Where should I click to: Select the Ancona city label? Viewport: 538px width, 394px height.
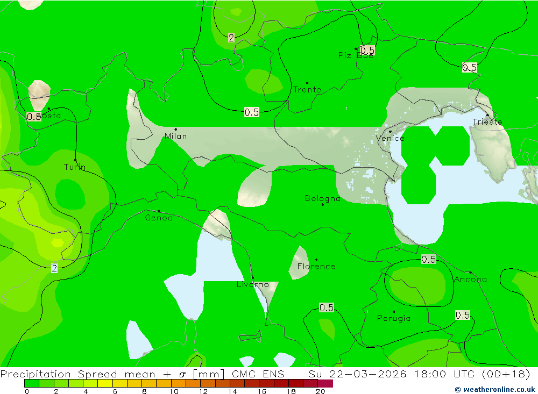click(x=470, y=280)
